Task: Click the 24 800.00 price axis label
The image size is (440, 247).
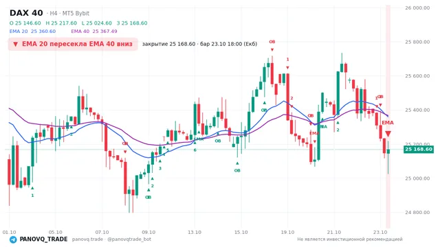Action: click(417, 213)
